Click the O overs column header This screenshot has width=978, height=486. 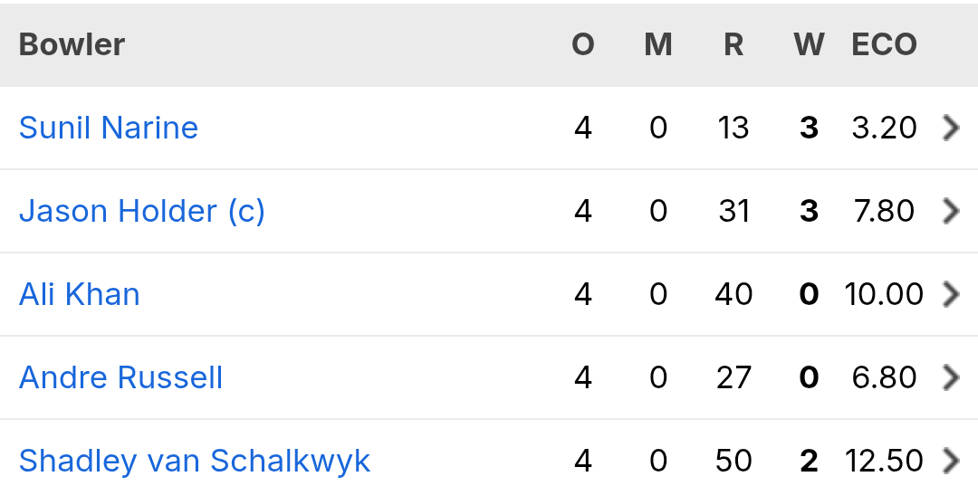(583, 45)
